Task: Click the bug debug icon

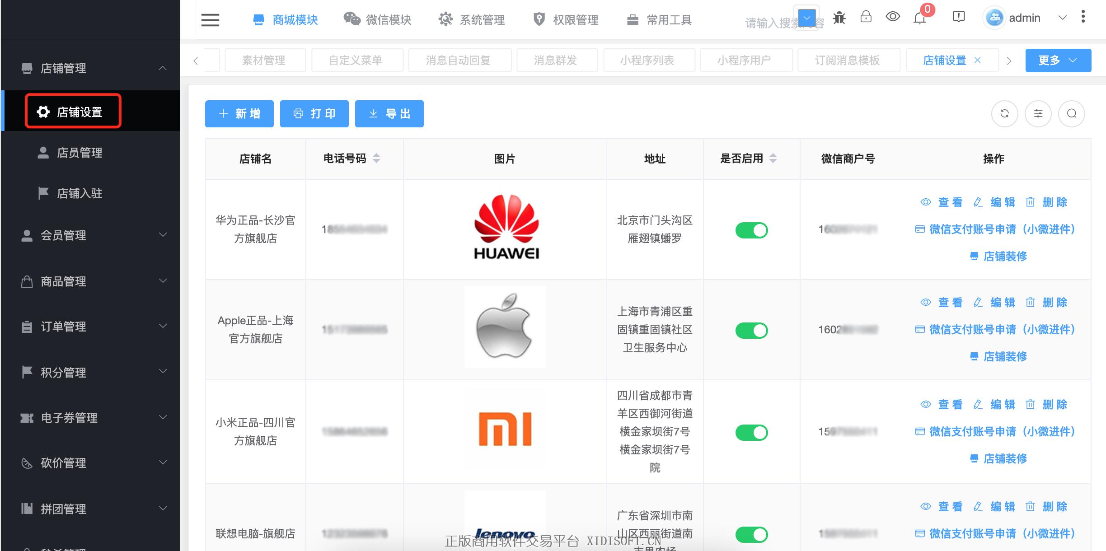Action: (839, 18)
